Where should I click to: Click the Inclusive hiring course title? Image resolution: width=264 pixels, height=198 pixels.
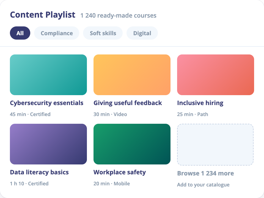point(200,103)
